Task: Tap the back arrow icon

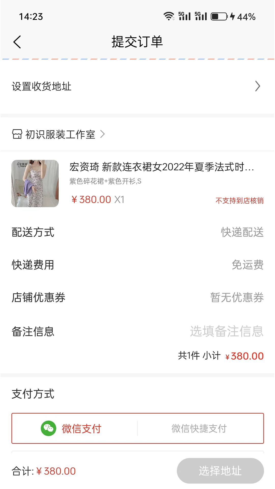Action: click(17, 42)
